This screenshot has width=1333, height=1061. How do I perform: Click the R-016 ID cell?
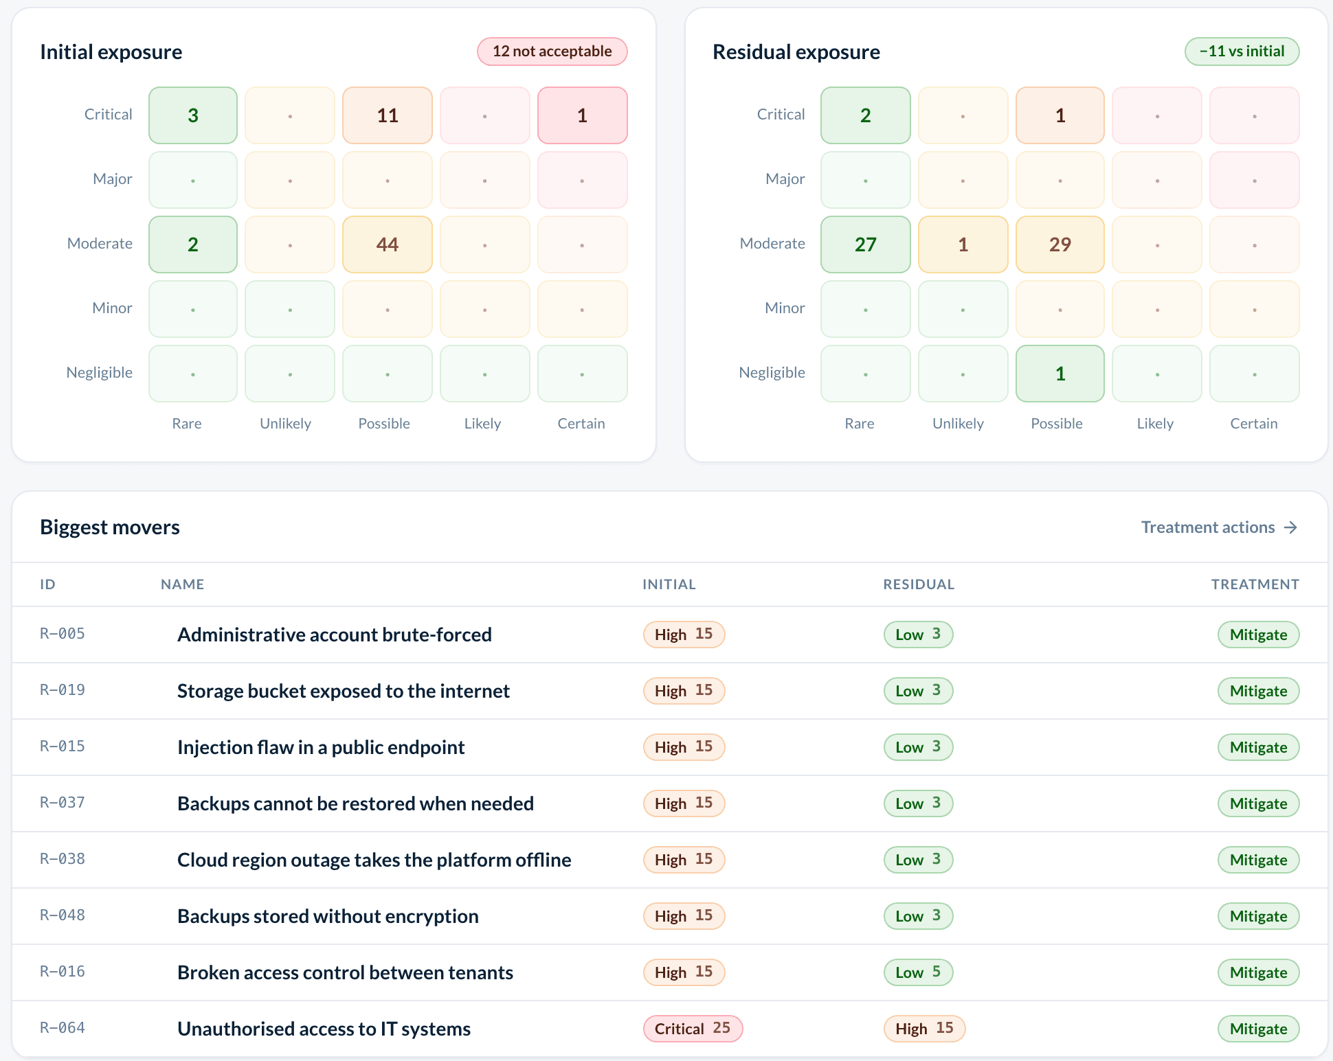point(63,972)
